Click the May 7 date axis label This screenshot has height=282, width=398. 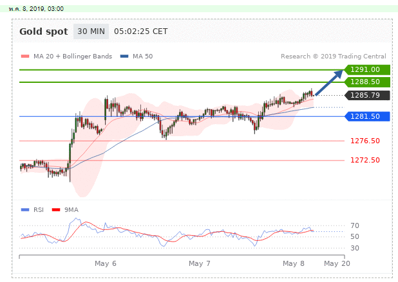200,263
